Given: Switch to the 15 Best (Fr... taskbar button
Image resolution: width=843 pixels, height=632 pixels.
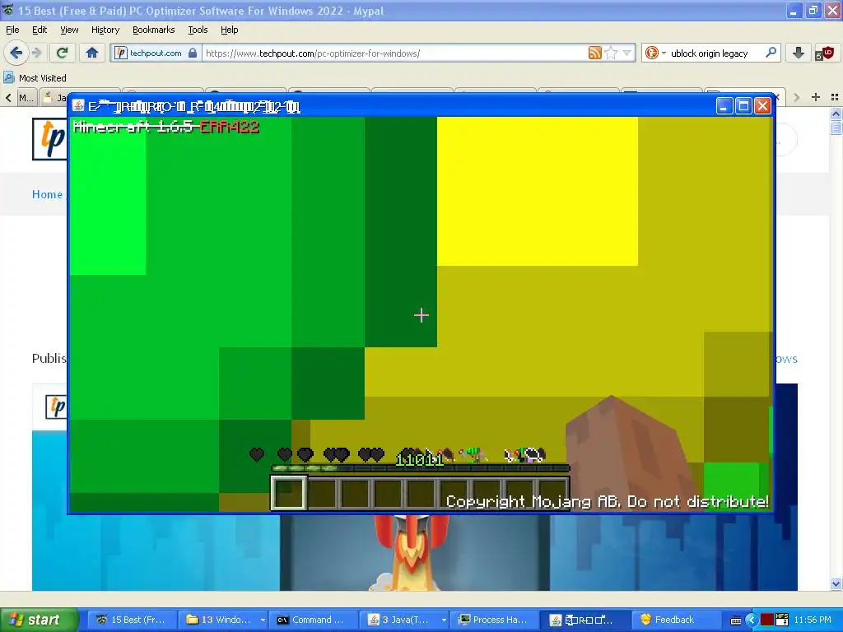Looking at the screenshot, I should pos(132,620).
